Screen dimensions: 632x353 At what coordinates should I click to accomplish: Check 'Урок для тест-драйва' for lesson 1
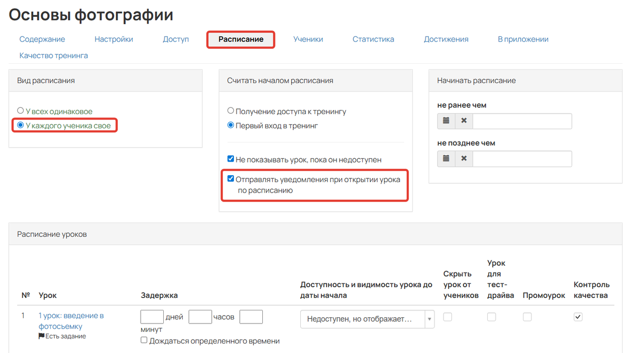(491, 317)
